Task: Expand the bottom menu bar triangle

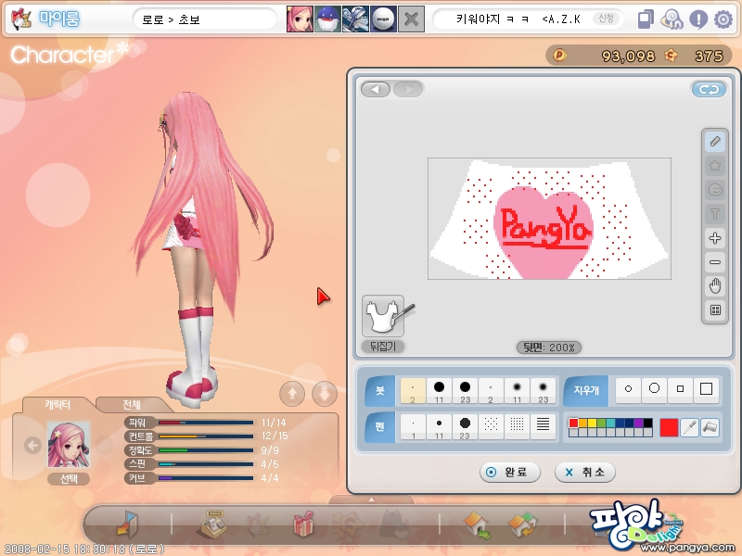Action: point(372,499)
